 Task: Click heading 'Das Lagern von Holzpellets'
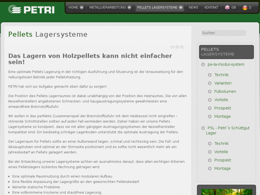pyautogui.click(x=90, y=59)
